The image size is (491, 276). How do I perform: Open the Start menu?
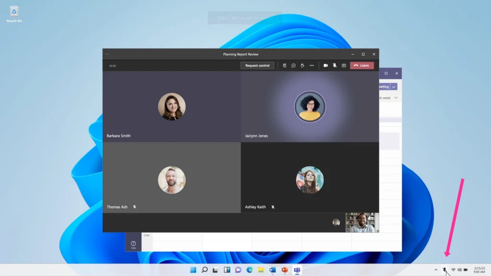pos(193,269)
